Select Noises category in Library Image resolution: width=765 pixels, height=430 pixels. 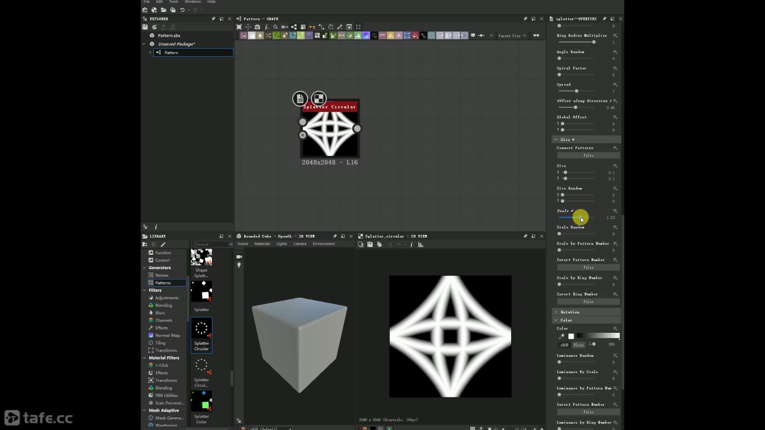click(162, 276)
